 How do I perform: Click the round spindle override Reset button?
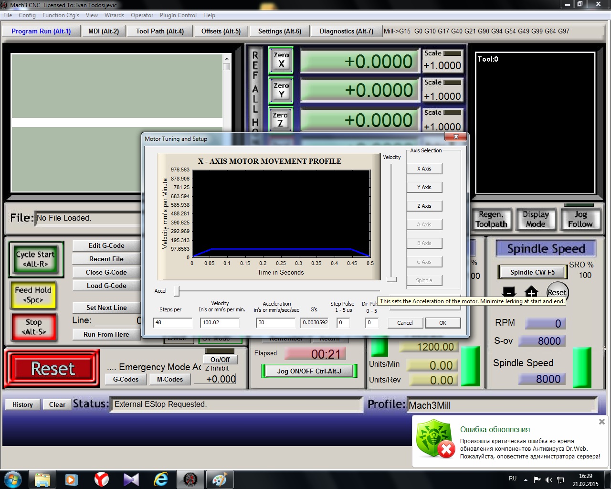[x=557, y=292]
